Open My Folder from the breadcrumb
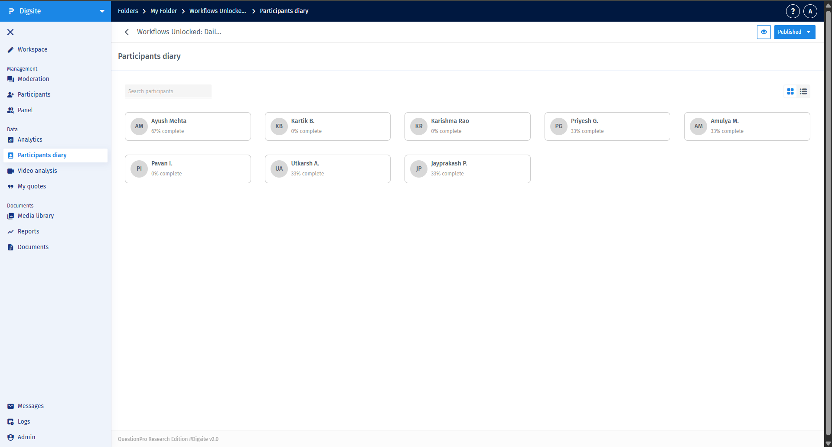Image resolution: width=832 pixels, height=447 pixels. click(163, 11)
